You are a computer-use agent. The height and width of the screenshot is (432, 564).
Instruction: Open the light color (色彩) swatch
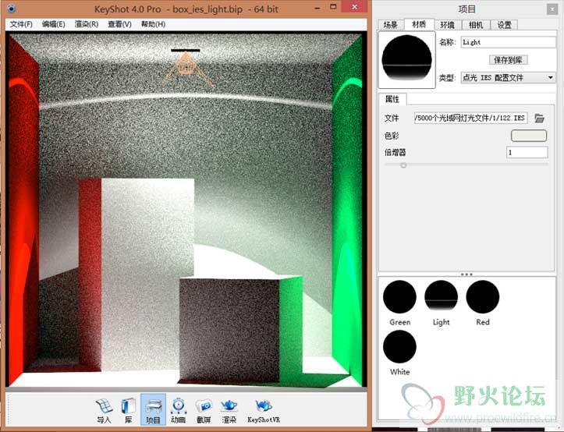[x=529, y=136]
